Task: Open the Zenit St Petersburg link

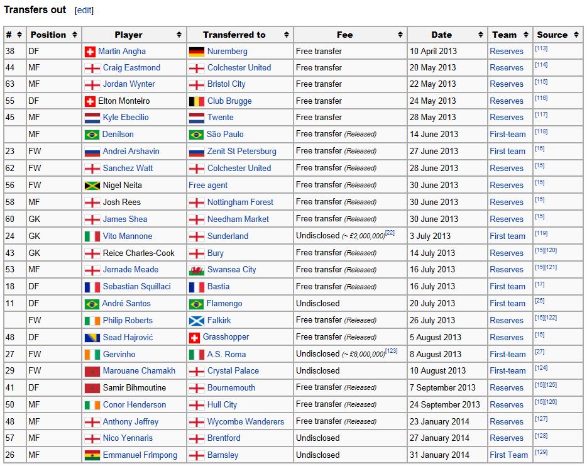Action: coord(241,152)
